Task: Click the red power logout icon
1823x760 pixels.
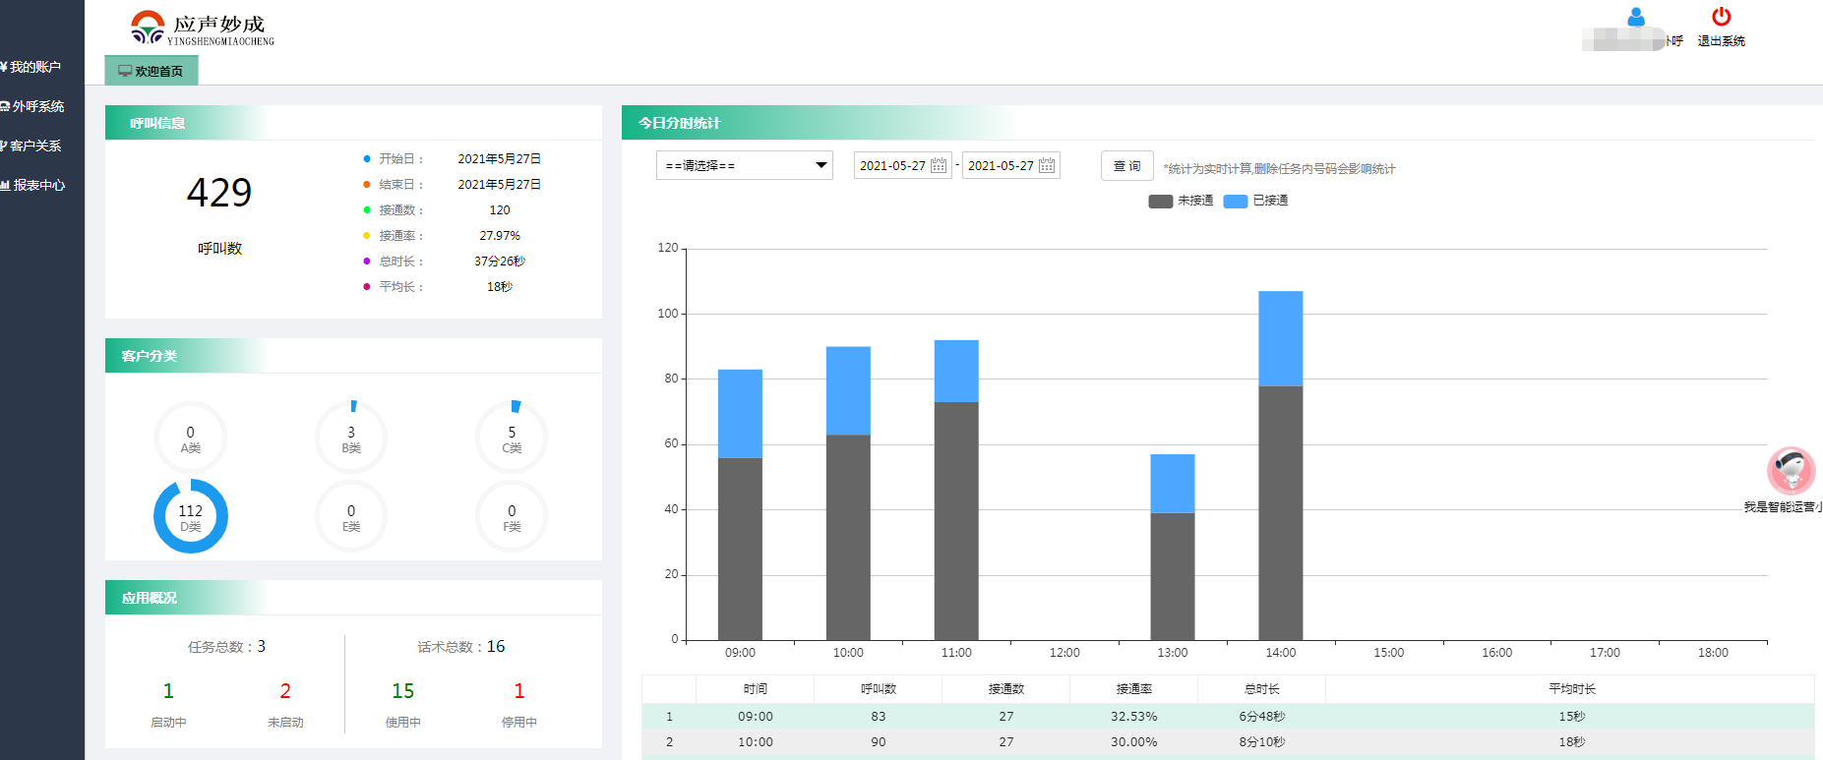Action: pyautogui.click(x=1722, y=17)
